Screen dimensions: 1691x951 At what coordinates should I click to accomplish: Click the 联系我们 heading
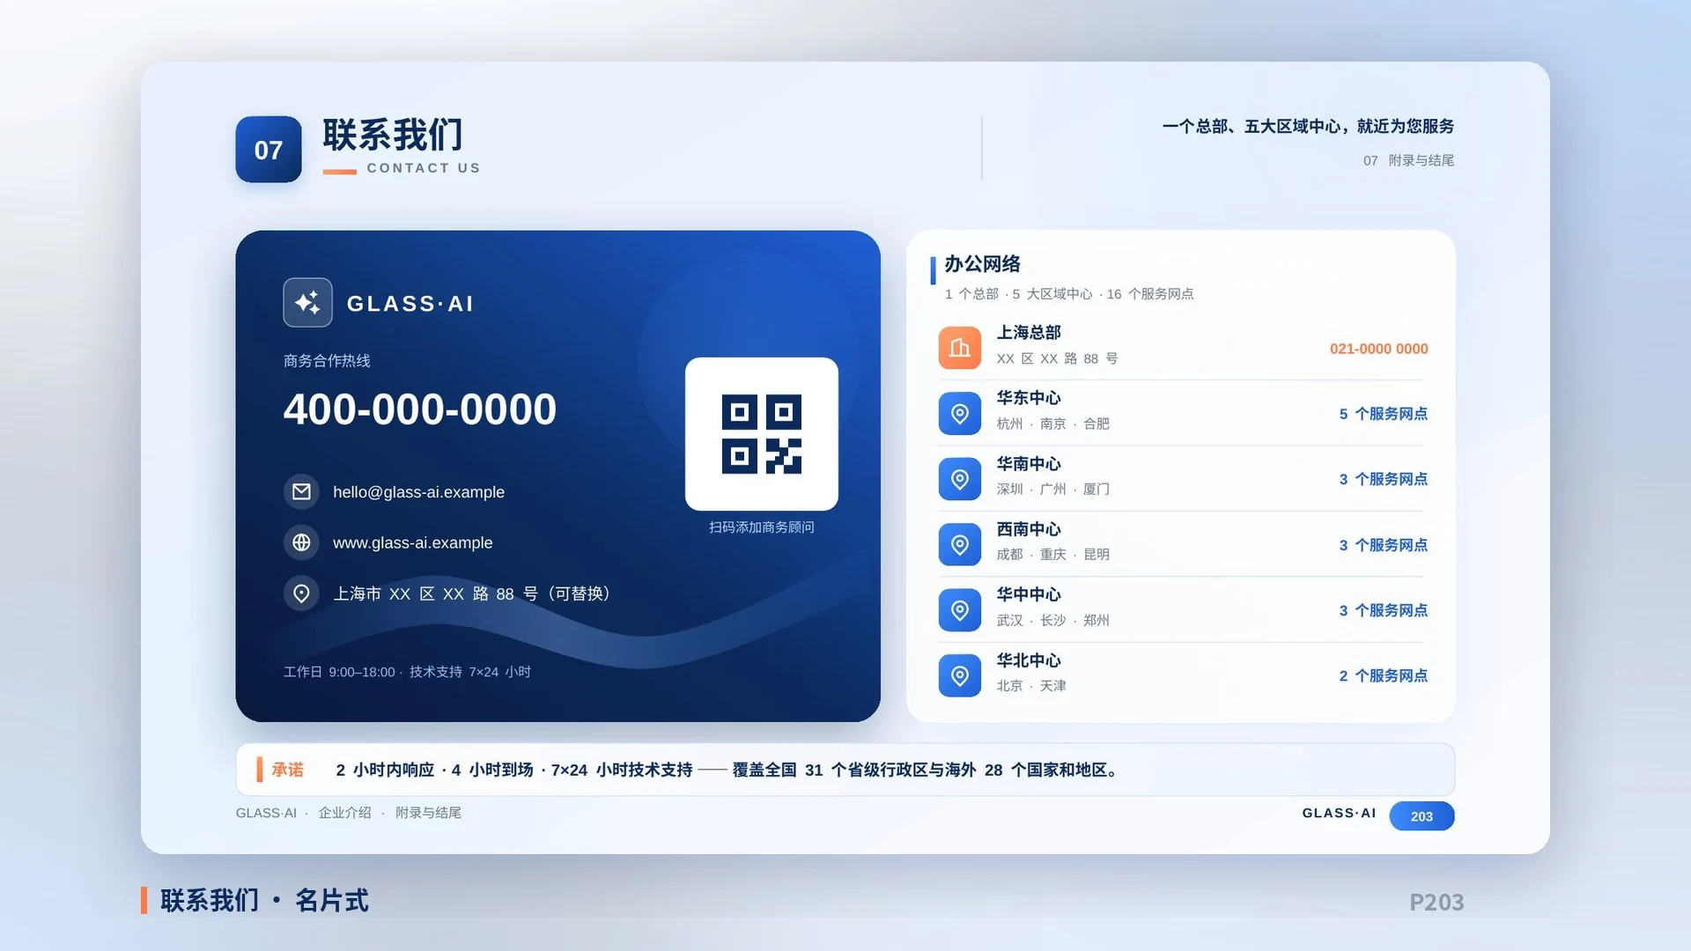click(393, 135)
